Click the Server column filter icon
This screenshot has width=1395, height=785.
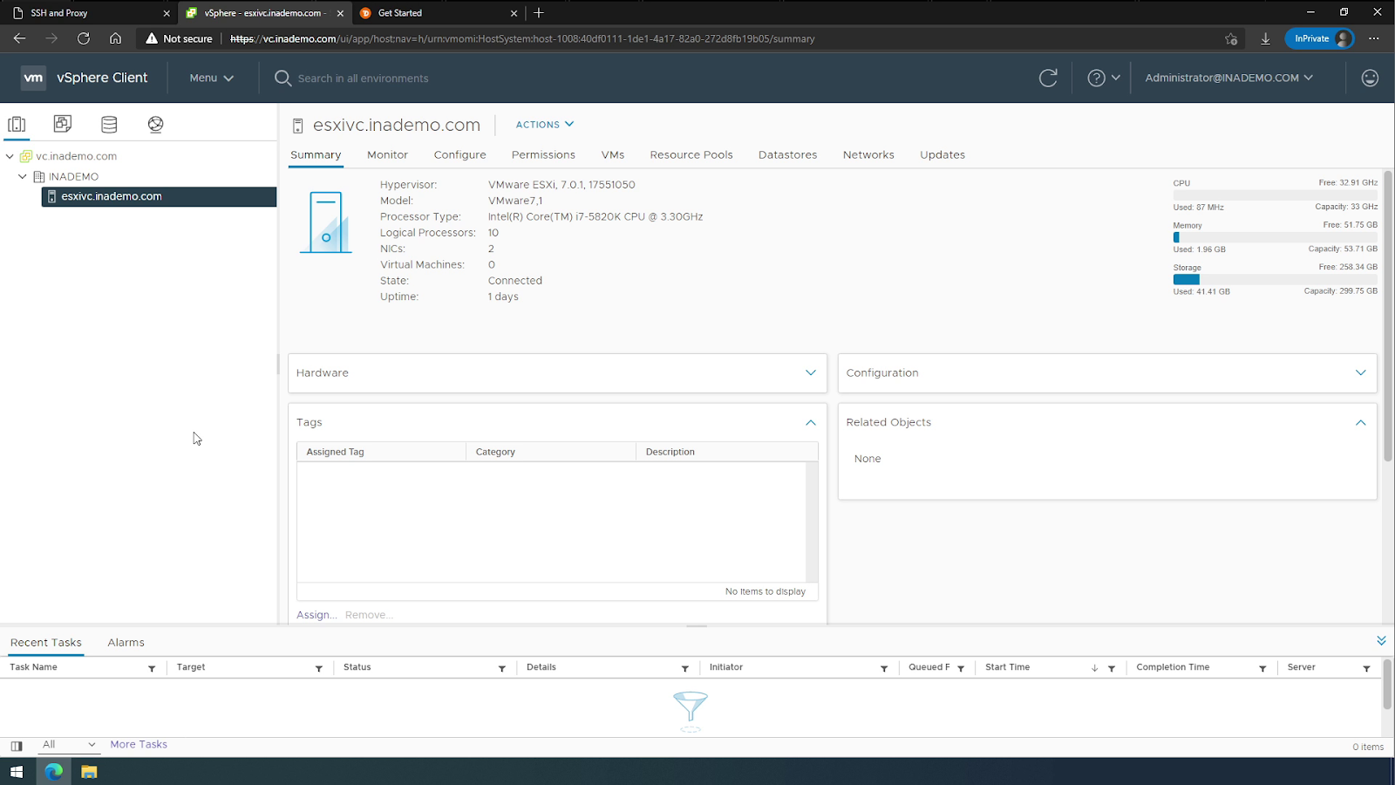[1366, 668]
